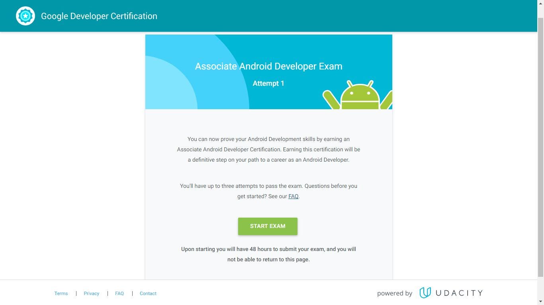Click the Attempt 1 label
This screenshot has height=305, width=544.
(x=268, y=83)
